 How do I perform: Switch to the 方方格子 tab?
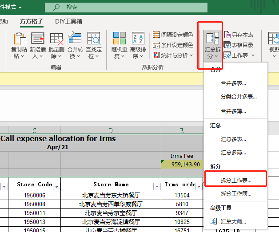tap(32, 21)
